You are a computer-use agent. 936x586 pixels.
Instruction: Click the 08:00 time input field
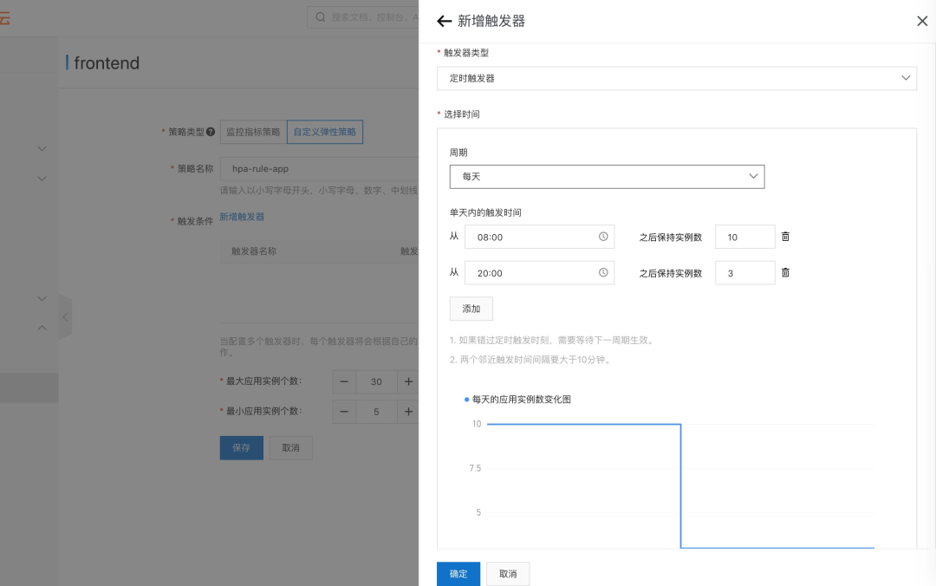(539, 238)
